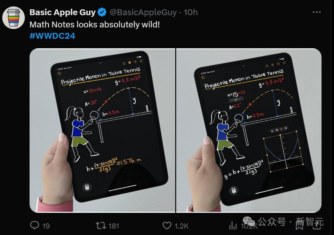Image resolution: width=334 pixels, height=235 pixels.
Task: Click the Basic Apple Guy display name
Action: pos(62,13)
